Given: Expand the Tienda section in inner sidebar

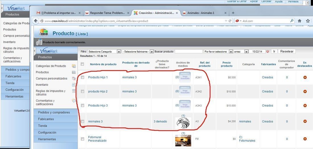Looking at the screenshot, I should tap(55, 126).
